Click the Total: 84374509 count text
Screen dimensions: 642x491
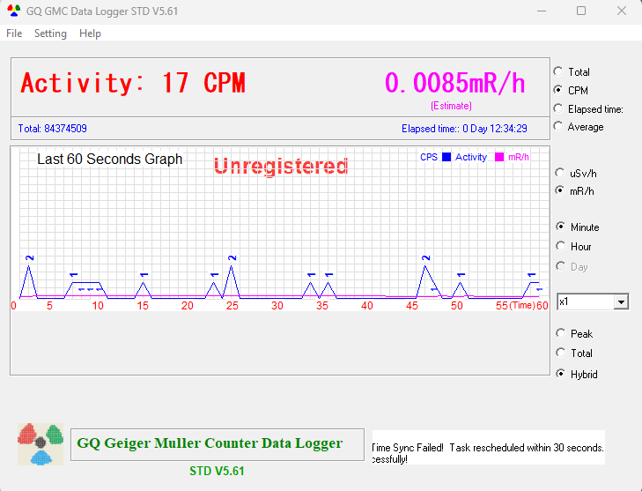click(53, 129)
